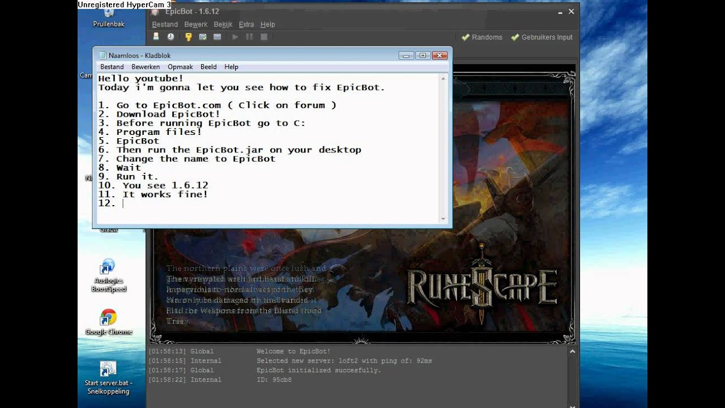Click the clock icon in EpicBot toolbar
This screenshot has width=725, height=408.
click(x=170, y=37)
